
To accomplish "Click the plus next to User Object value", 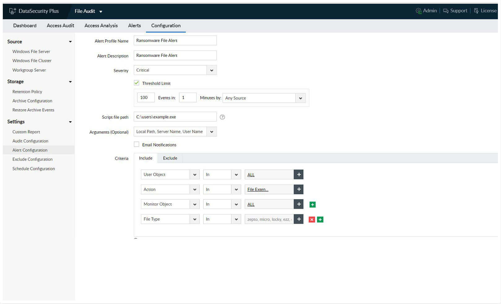I will (x=298, y=174).
